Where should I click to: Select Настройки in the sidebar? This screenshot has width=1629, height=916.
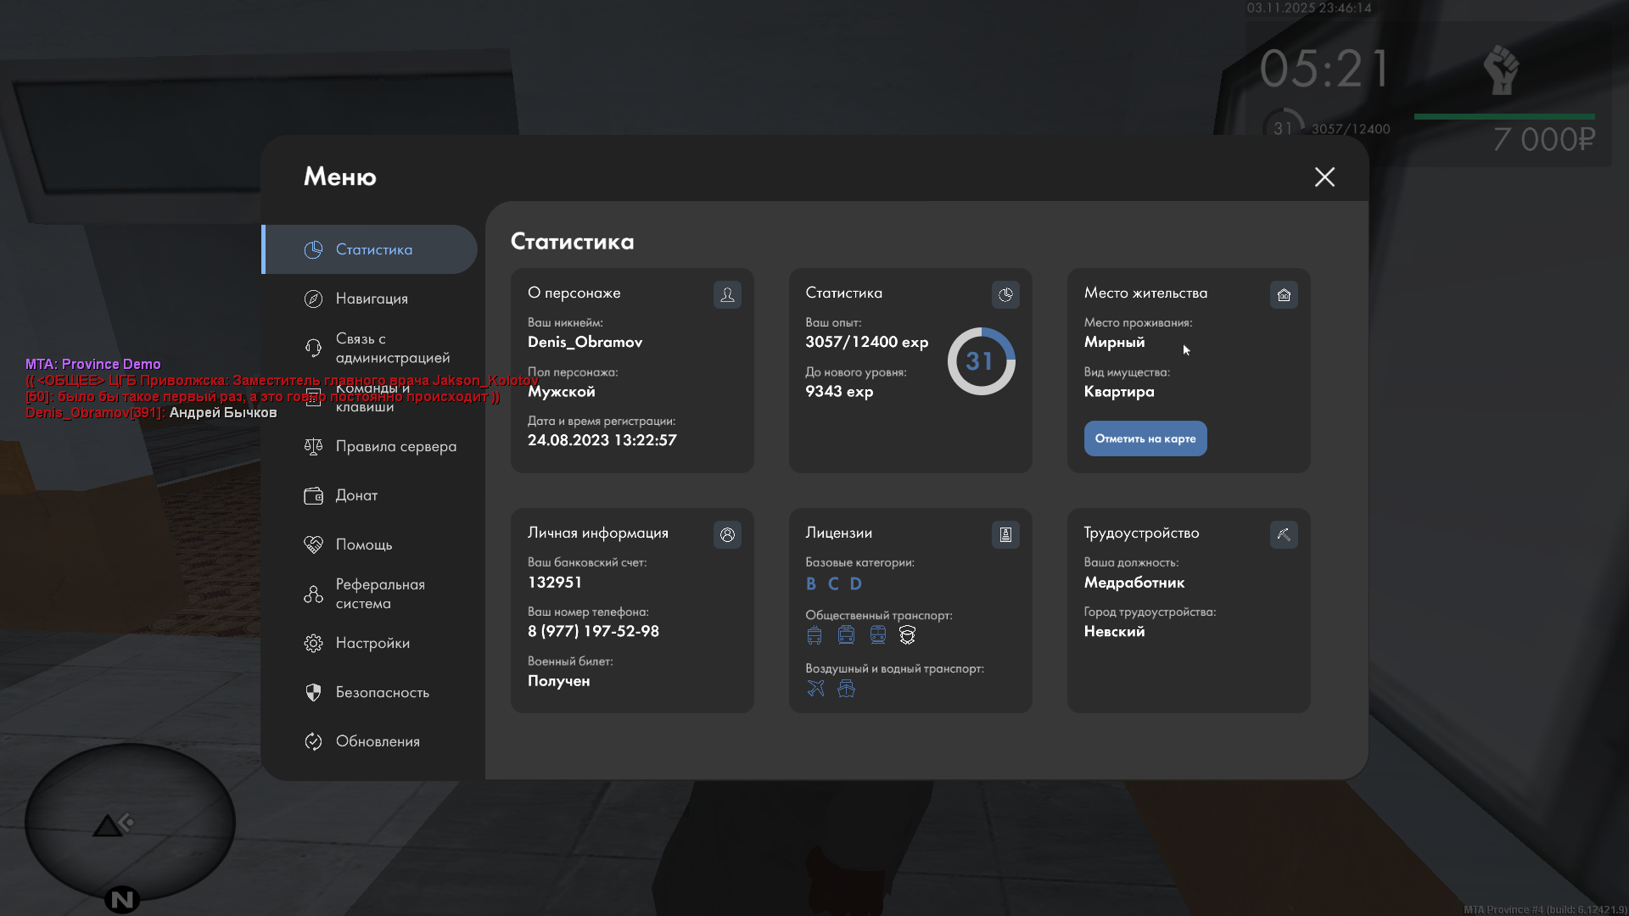pyautogui.click(x=372, y=643)
